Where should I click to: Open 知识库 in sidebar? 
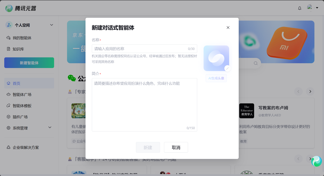point(18,49)
